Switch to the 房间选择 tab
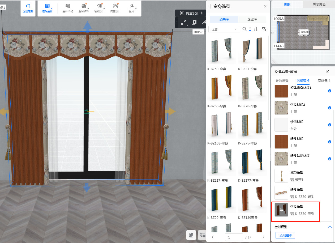Image resolution: width=335 pixels, height=243 pixels. tap(319, 5)
